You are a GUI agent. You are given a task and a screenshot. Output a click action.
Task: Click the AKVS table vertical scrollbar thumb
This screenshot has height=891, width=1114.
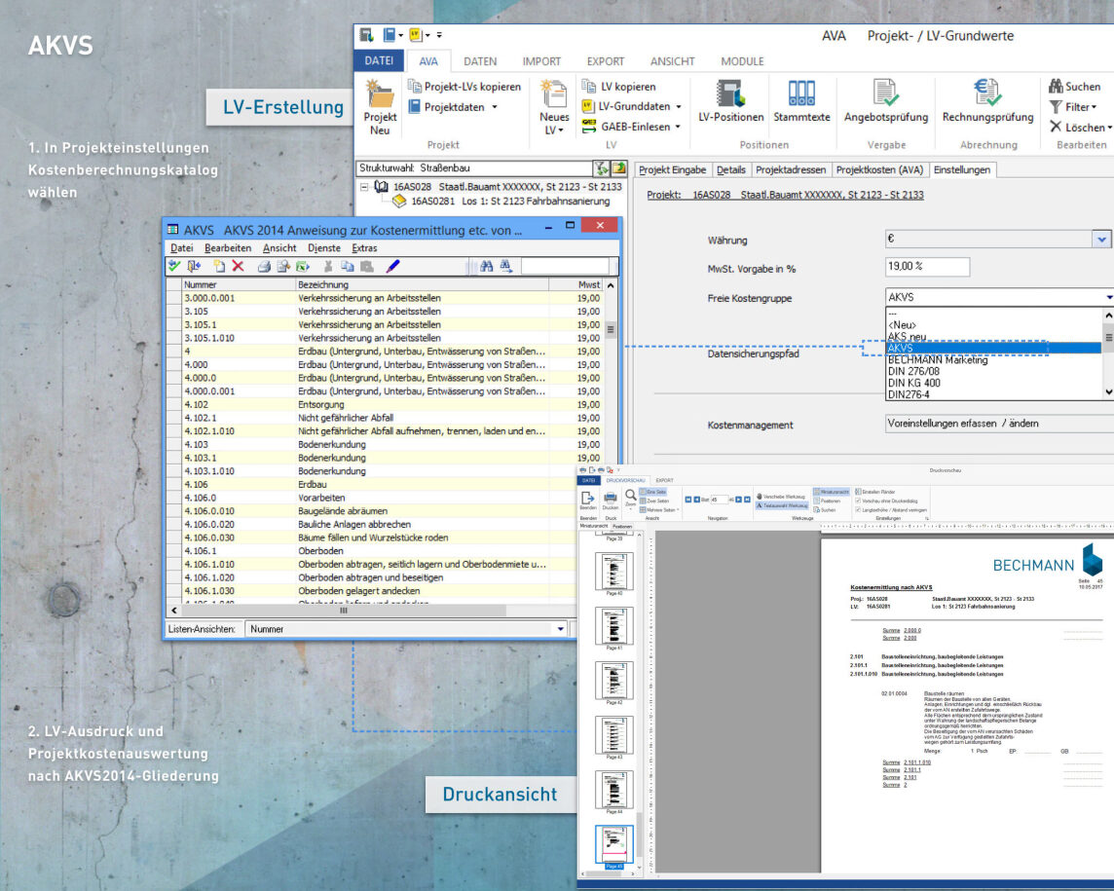coord(611,330)
